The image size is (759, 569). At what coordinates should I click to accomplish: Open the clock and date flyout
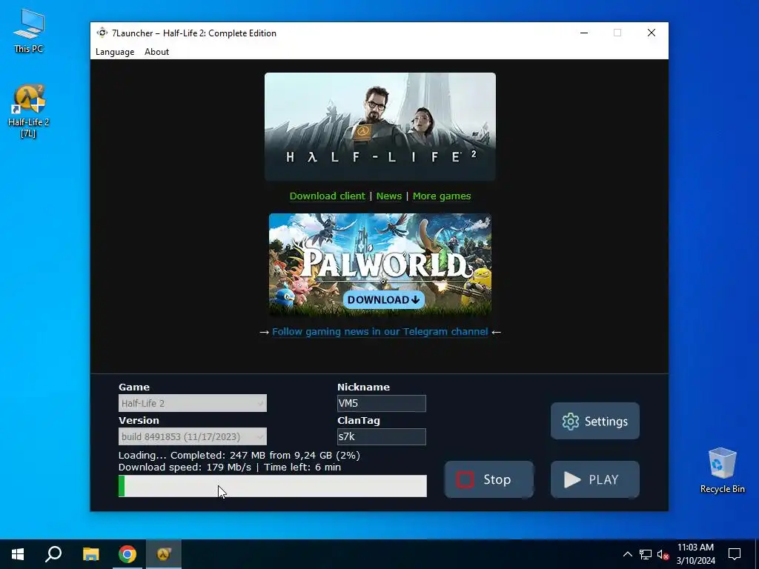[695, 554]
